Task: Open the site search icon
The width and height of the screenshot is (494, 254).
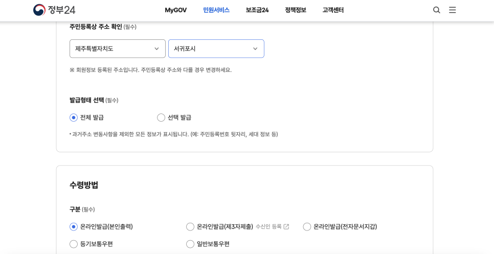Action: pyautogui.click(x=436, y=10)
